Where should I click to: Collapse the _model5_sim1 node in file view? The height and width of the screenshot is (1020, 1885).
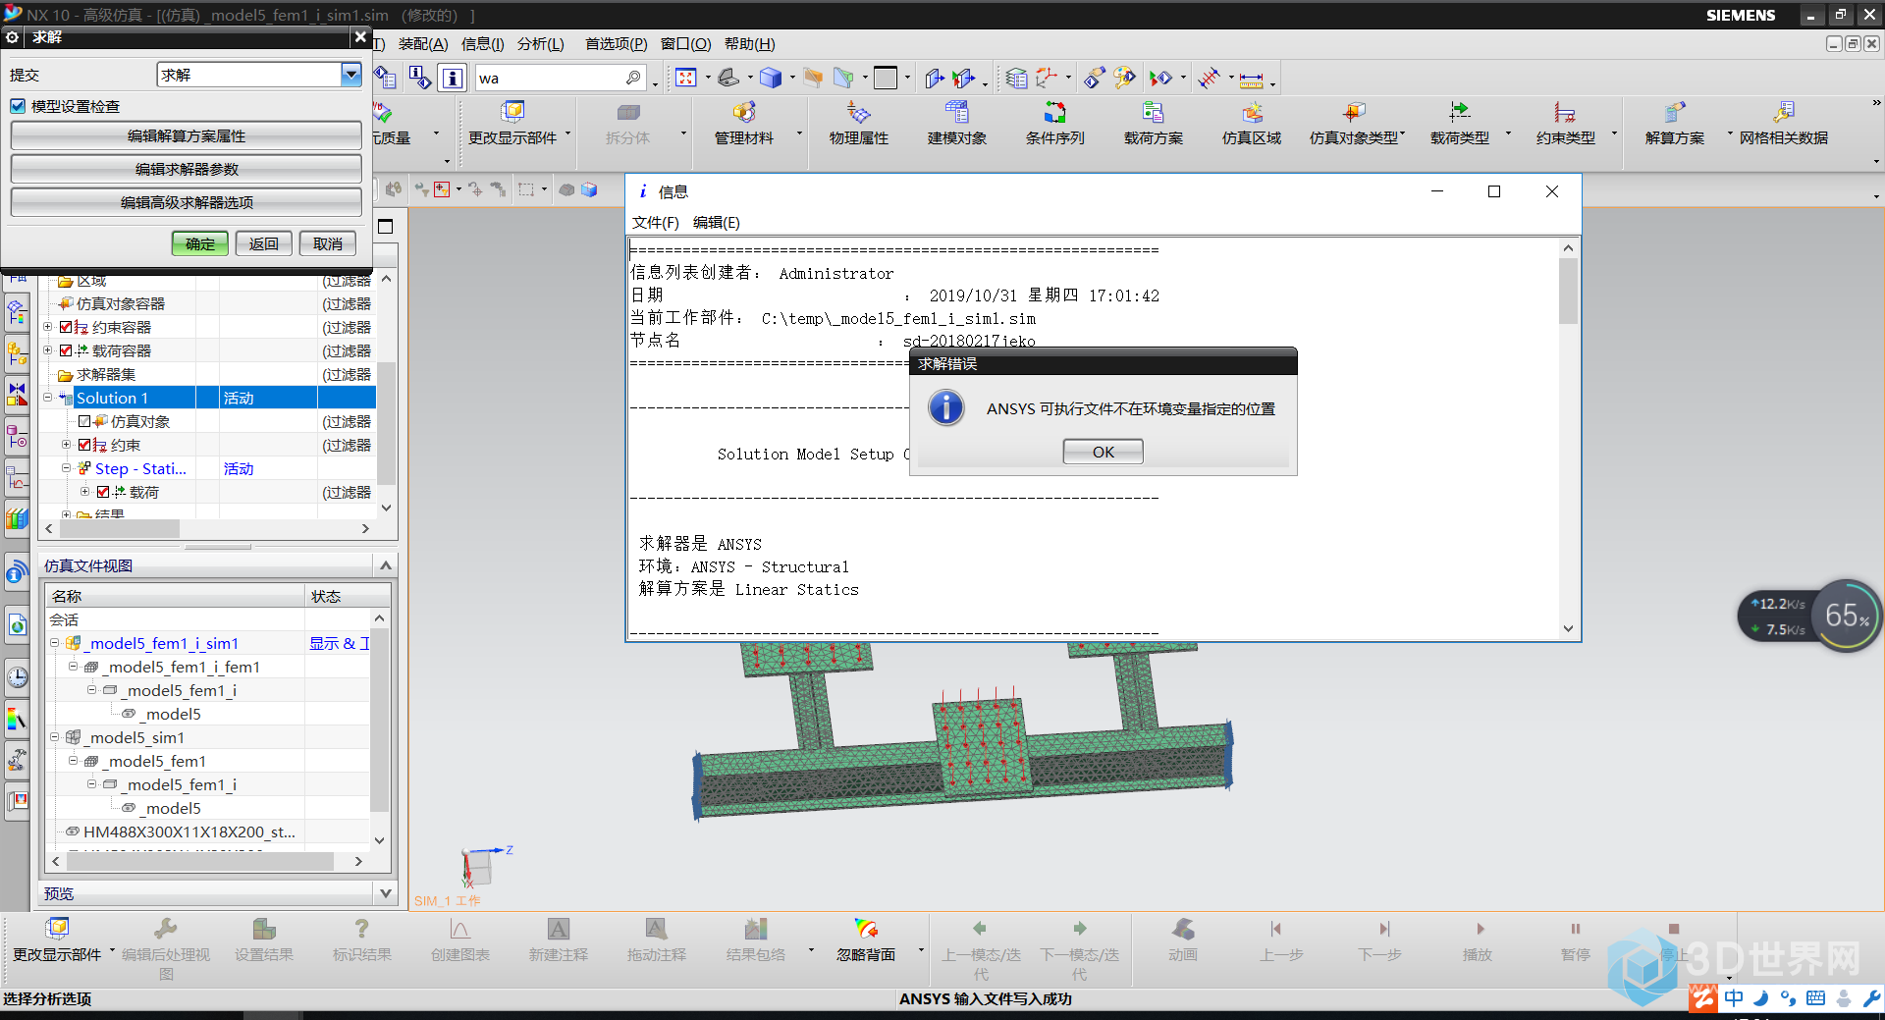(55, 737)
